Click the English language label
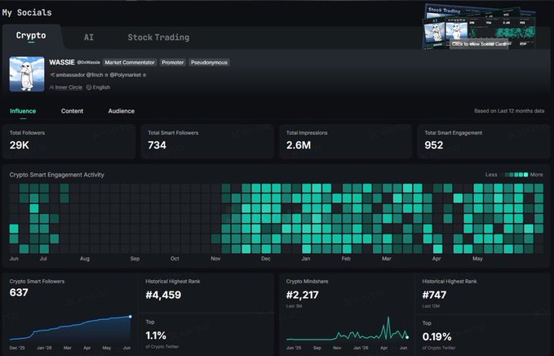This screenshot has width=554, height=356. 101,87
